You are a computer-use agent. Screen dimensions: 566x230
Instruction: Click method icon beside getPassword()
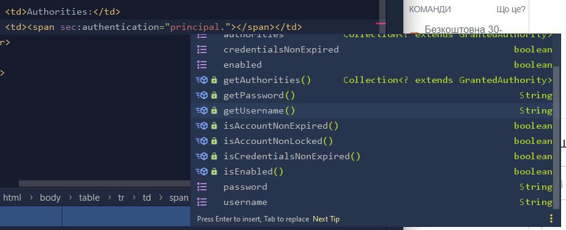[202, 95]
